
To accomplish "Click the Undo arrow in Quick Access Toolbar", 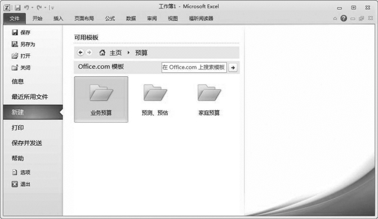I will [x=26, y=7].
